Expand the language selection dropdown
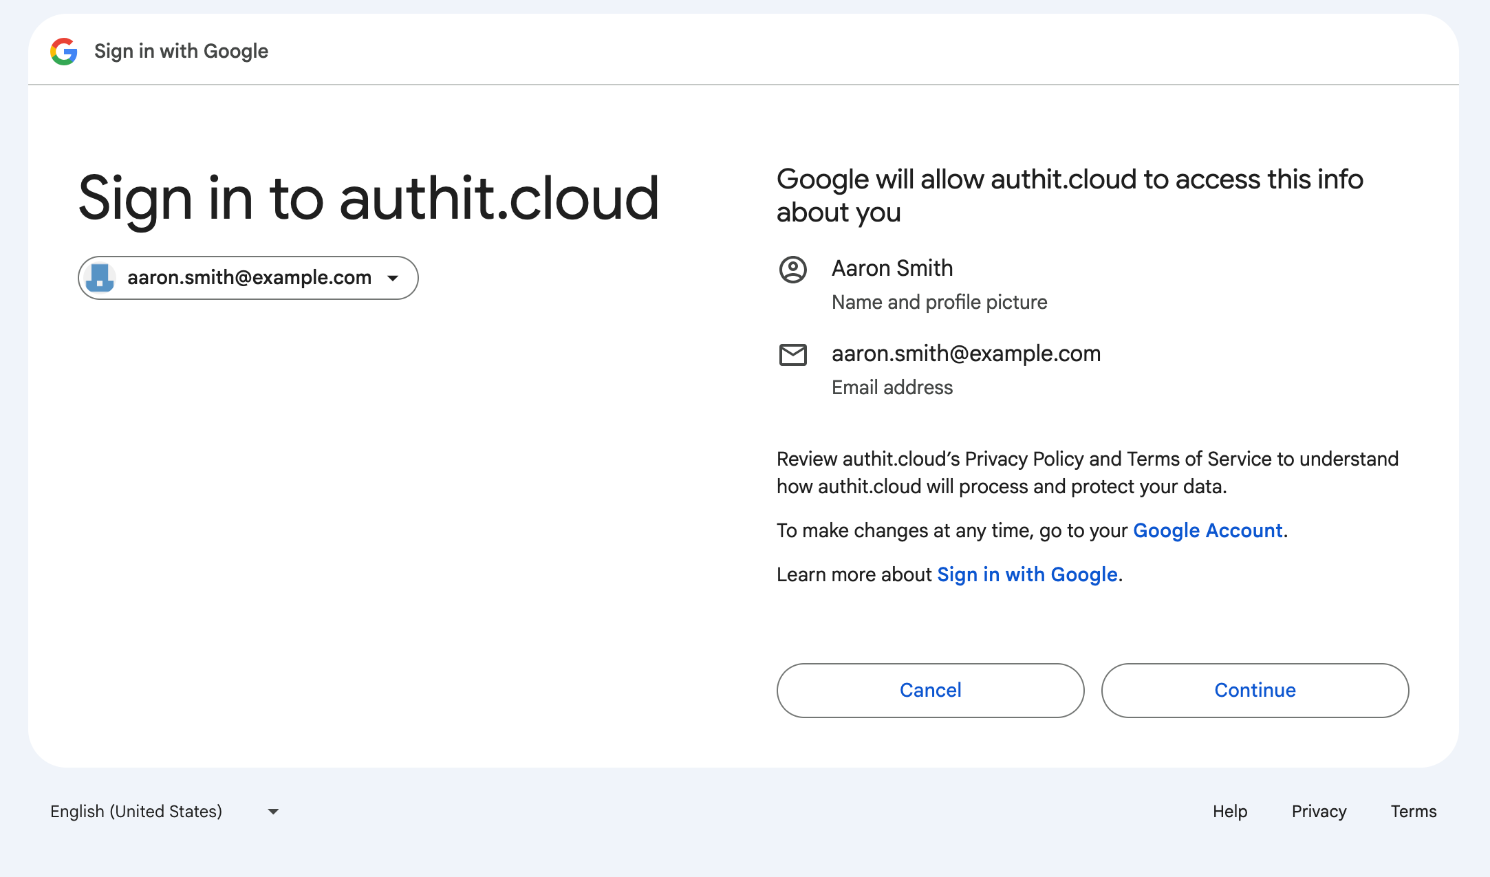 coord(272,812)
